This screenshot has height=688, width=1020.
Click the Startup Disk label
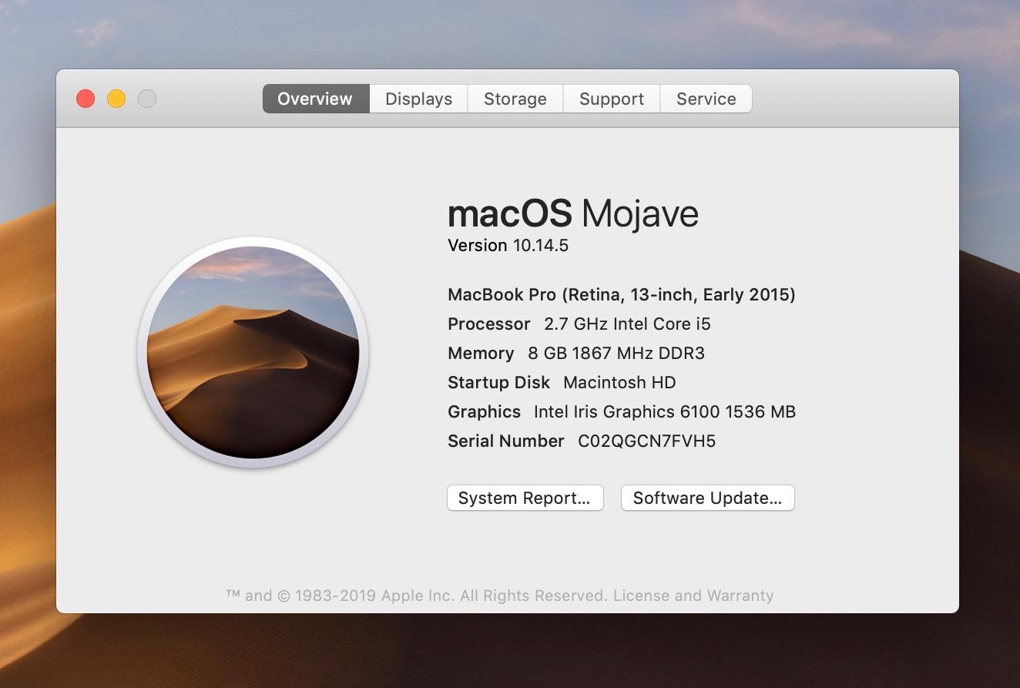tap(499, 383)
